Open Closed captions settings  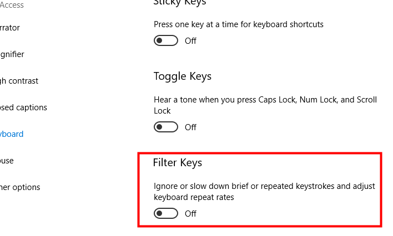[23, 107]
